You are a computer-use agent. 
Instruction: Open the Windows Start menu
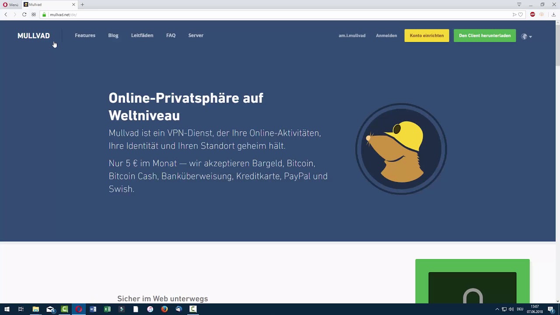7,309
